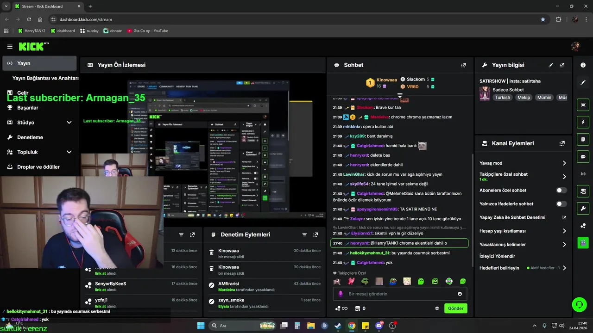Focus the Bir mesaj gönderin input
This screenshot has width=593, height=333.
point(400,294)
